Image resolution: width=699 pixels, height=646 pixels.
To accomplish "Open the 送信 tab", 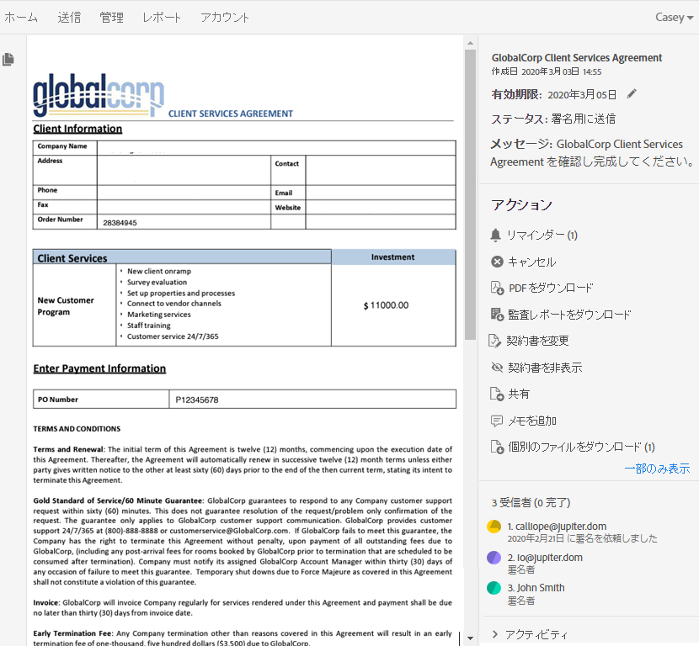I will coord(69,18).
